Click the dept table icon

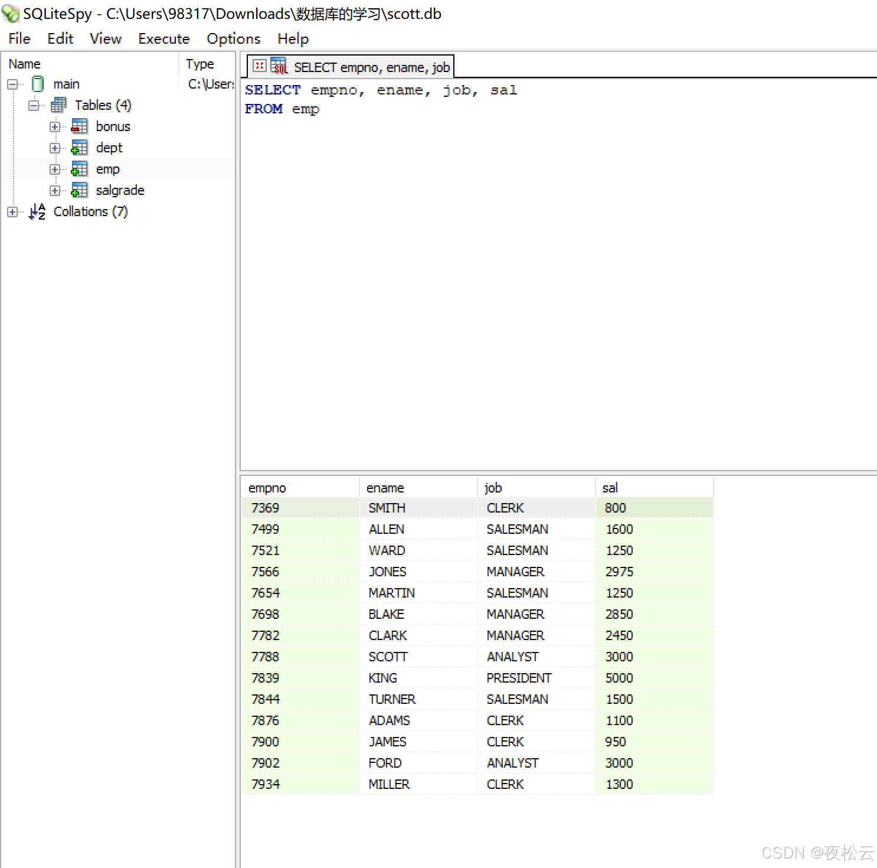pyautogui.click(x=78, y=147)
